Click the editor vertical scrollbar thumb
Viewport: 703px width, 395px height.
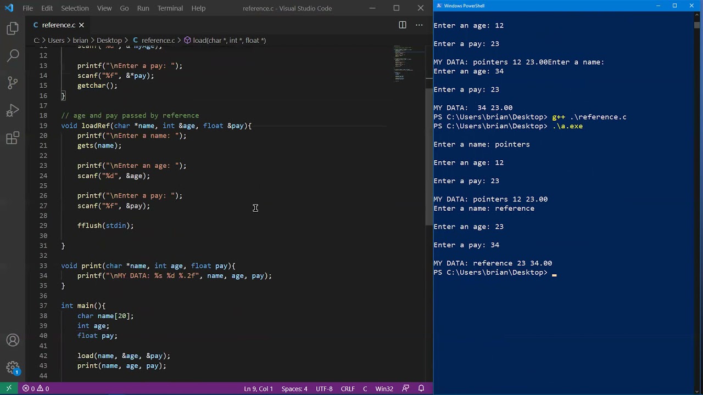click(429, 156)
